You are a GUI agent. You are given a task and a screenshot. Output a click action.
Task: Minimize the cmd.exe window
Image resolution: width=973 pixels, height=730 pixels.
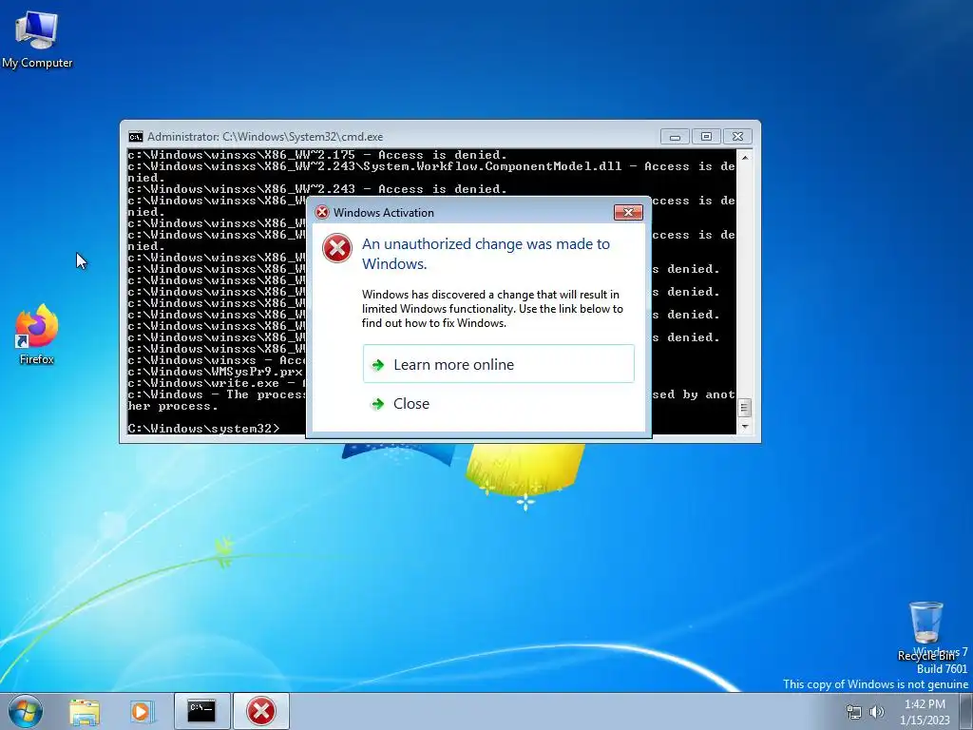(x=676, y=137)
